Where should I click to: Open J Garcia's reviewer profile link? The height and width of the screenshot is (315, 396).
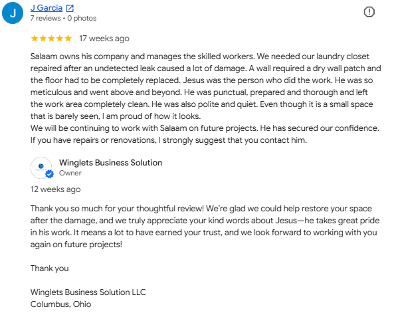(x=47, y=8)
